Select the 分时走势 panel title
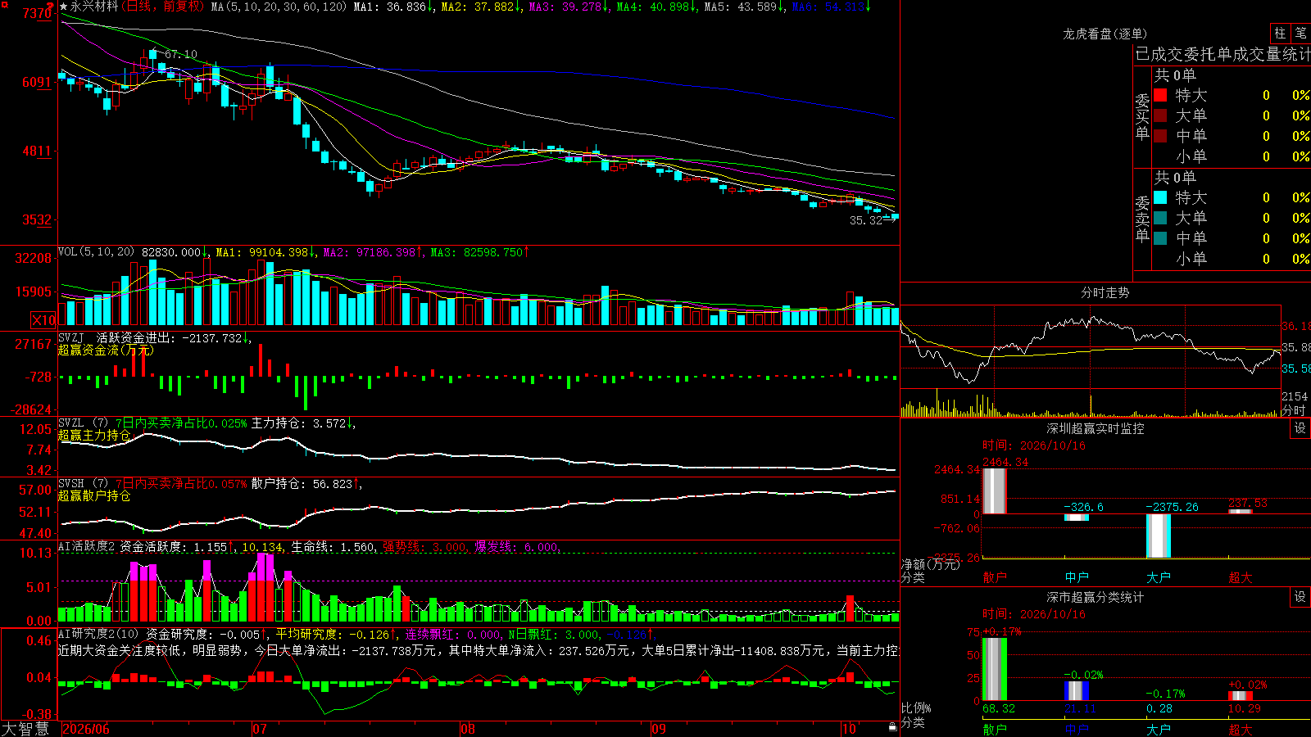The width and height of the screenshot is (1311, 737). click(x=1105, y=292)
